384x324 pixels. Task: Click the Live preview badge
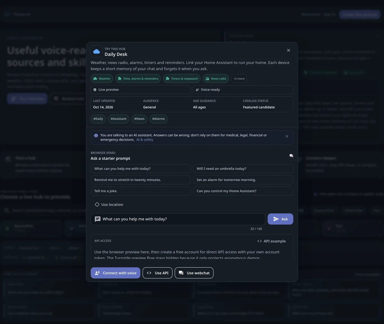pyautogui.click(x=141, y=90)
